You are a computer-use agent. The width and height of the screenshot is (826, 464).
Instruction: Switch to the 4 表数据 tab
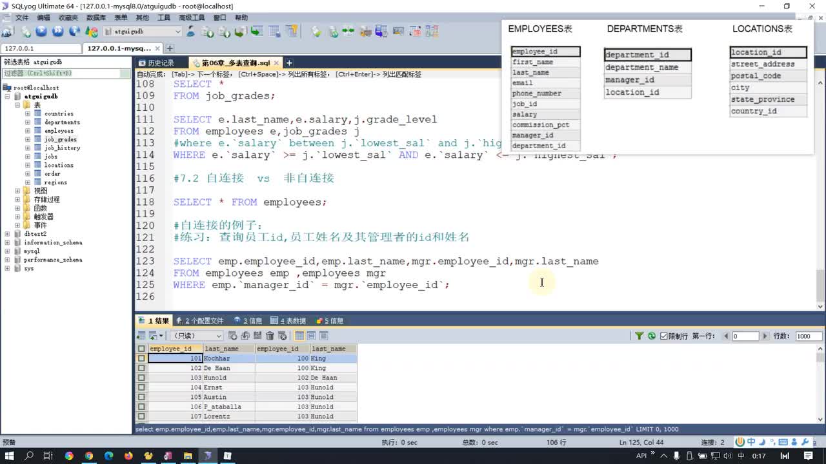pyautogui.click(x=288, y=320)
